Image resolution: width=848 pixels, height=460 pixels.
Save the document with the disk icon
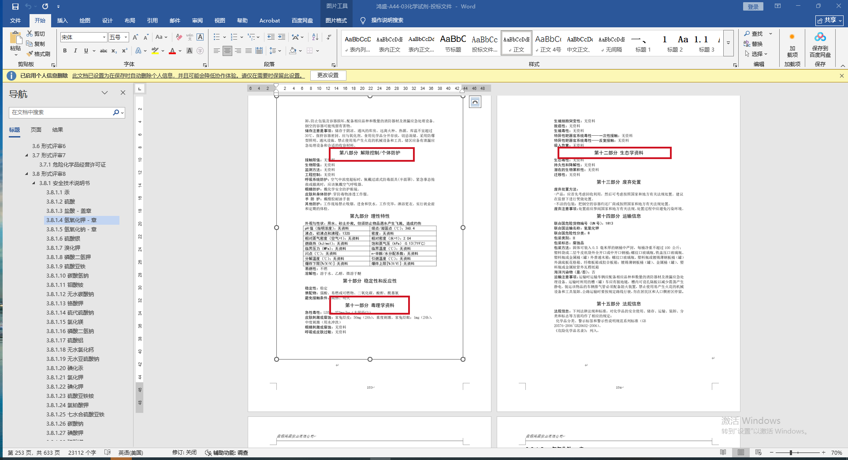pos(15,7)
